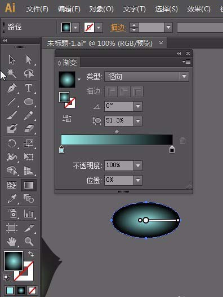Select the Artboard tool
Image resolution: width=223 pixels, height=297 pixels.
pyautogui.click(x=12, y=228)
